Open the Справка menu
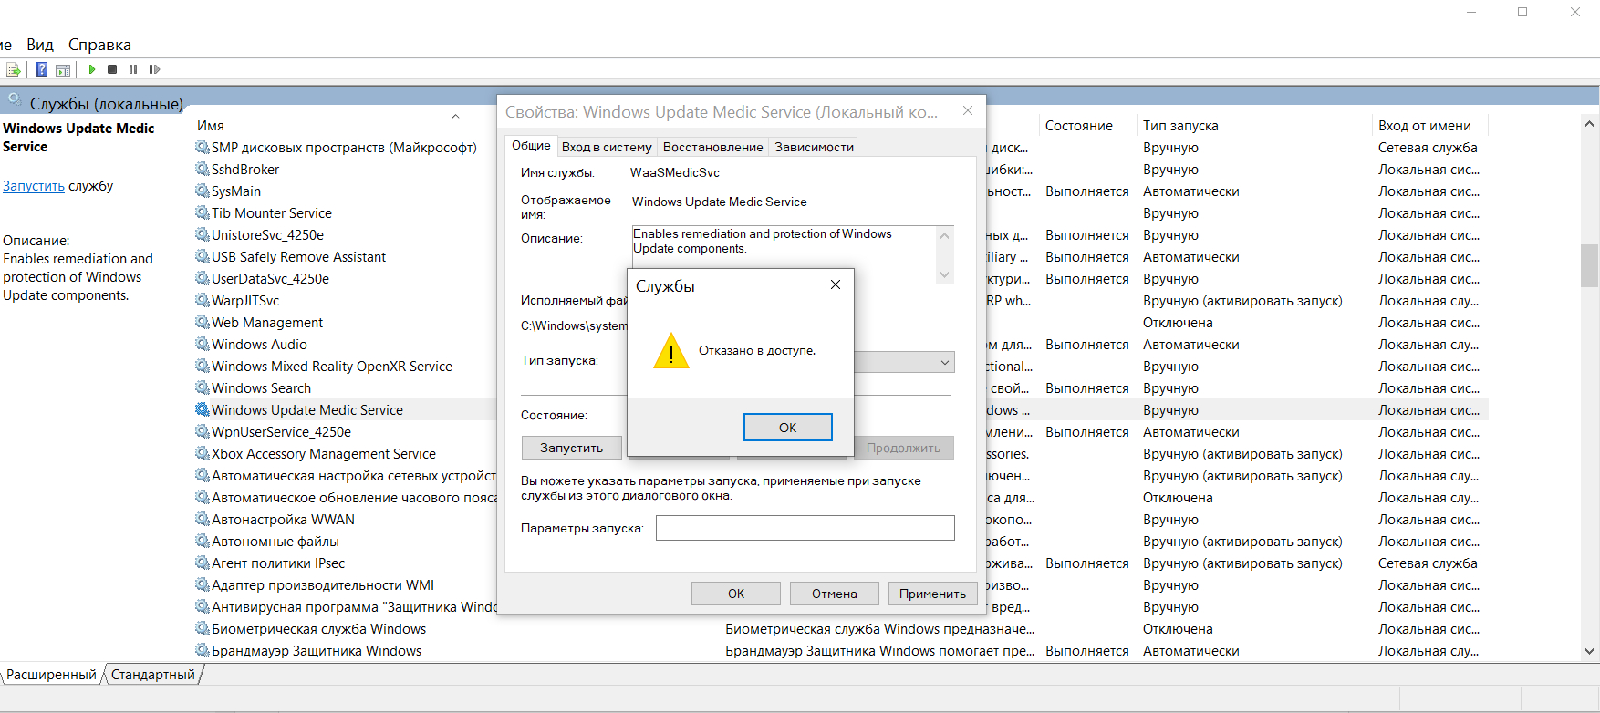Screen dimensions: 1600x713 pyautogui.click(x=99, y=45)
